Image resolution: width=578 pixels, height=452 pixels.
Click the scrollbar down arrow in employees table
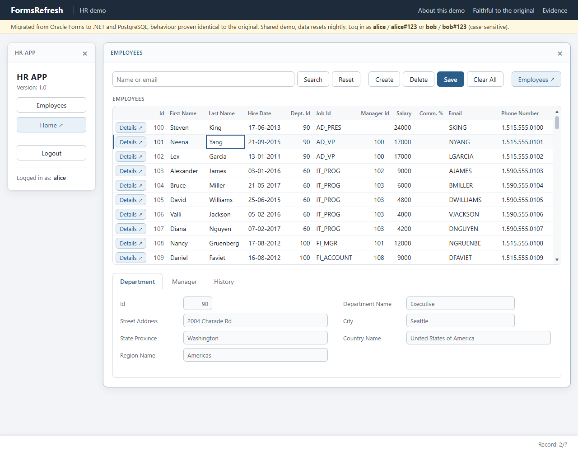557,259
